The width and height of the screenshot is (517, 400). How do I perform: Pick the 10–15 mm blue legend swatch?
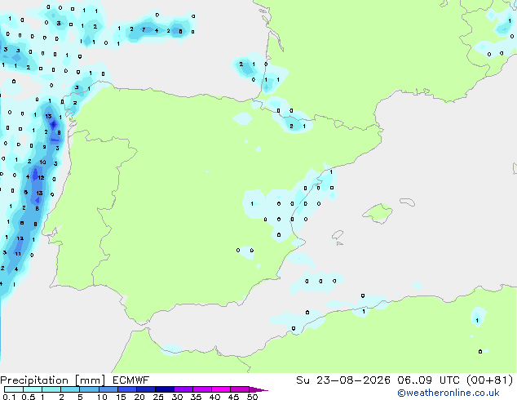coord(108,389)
